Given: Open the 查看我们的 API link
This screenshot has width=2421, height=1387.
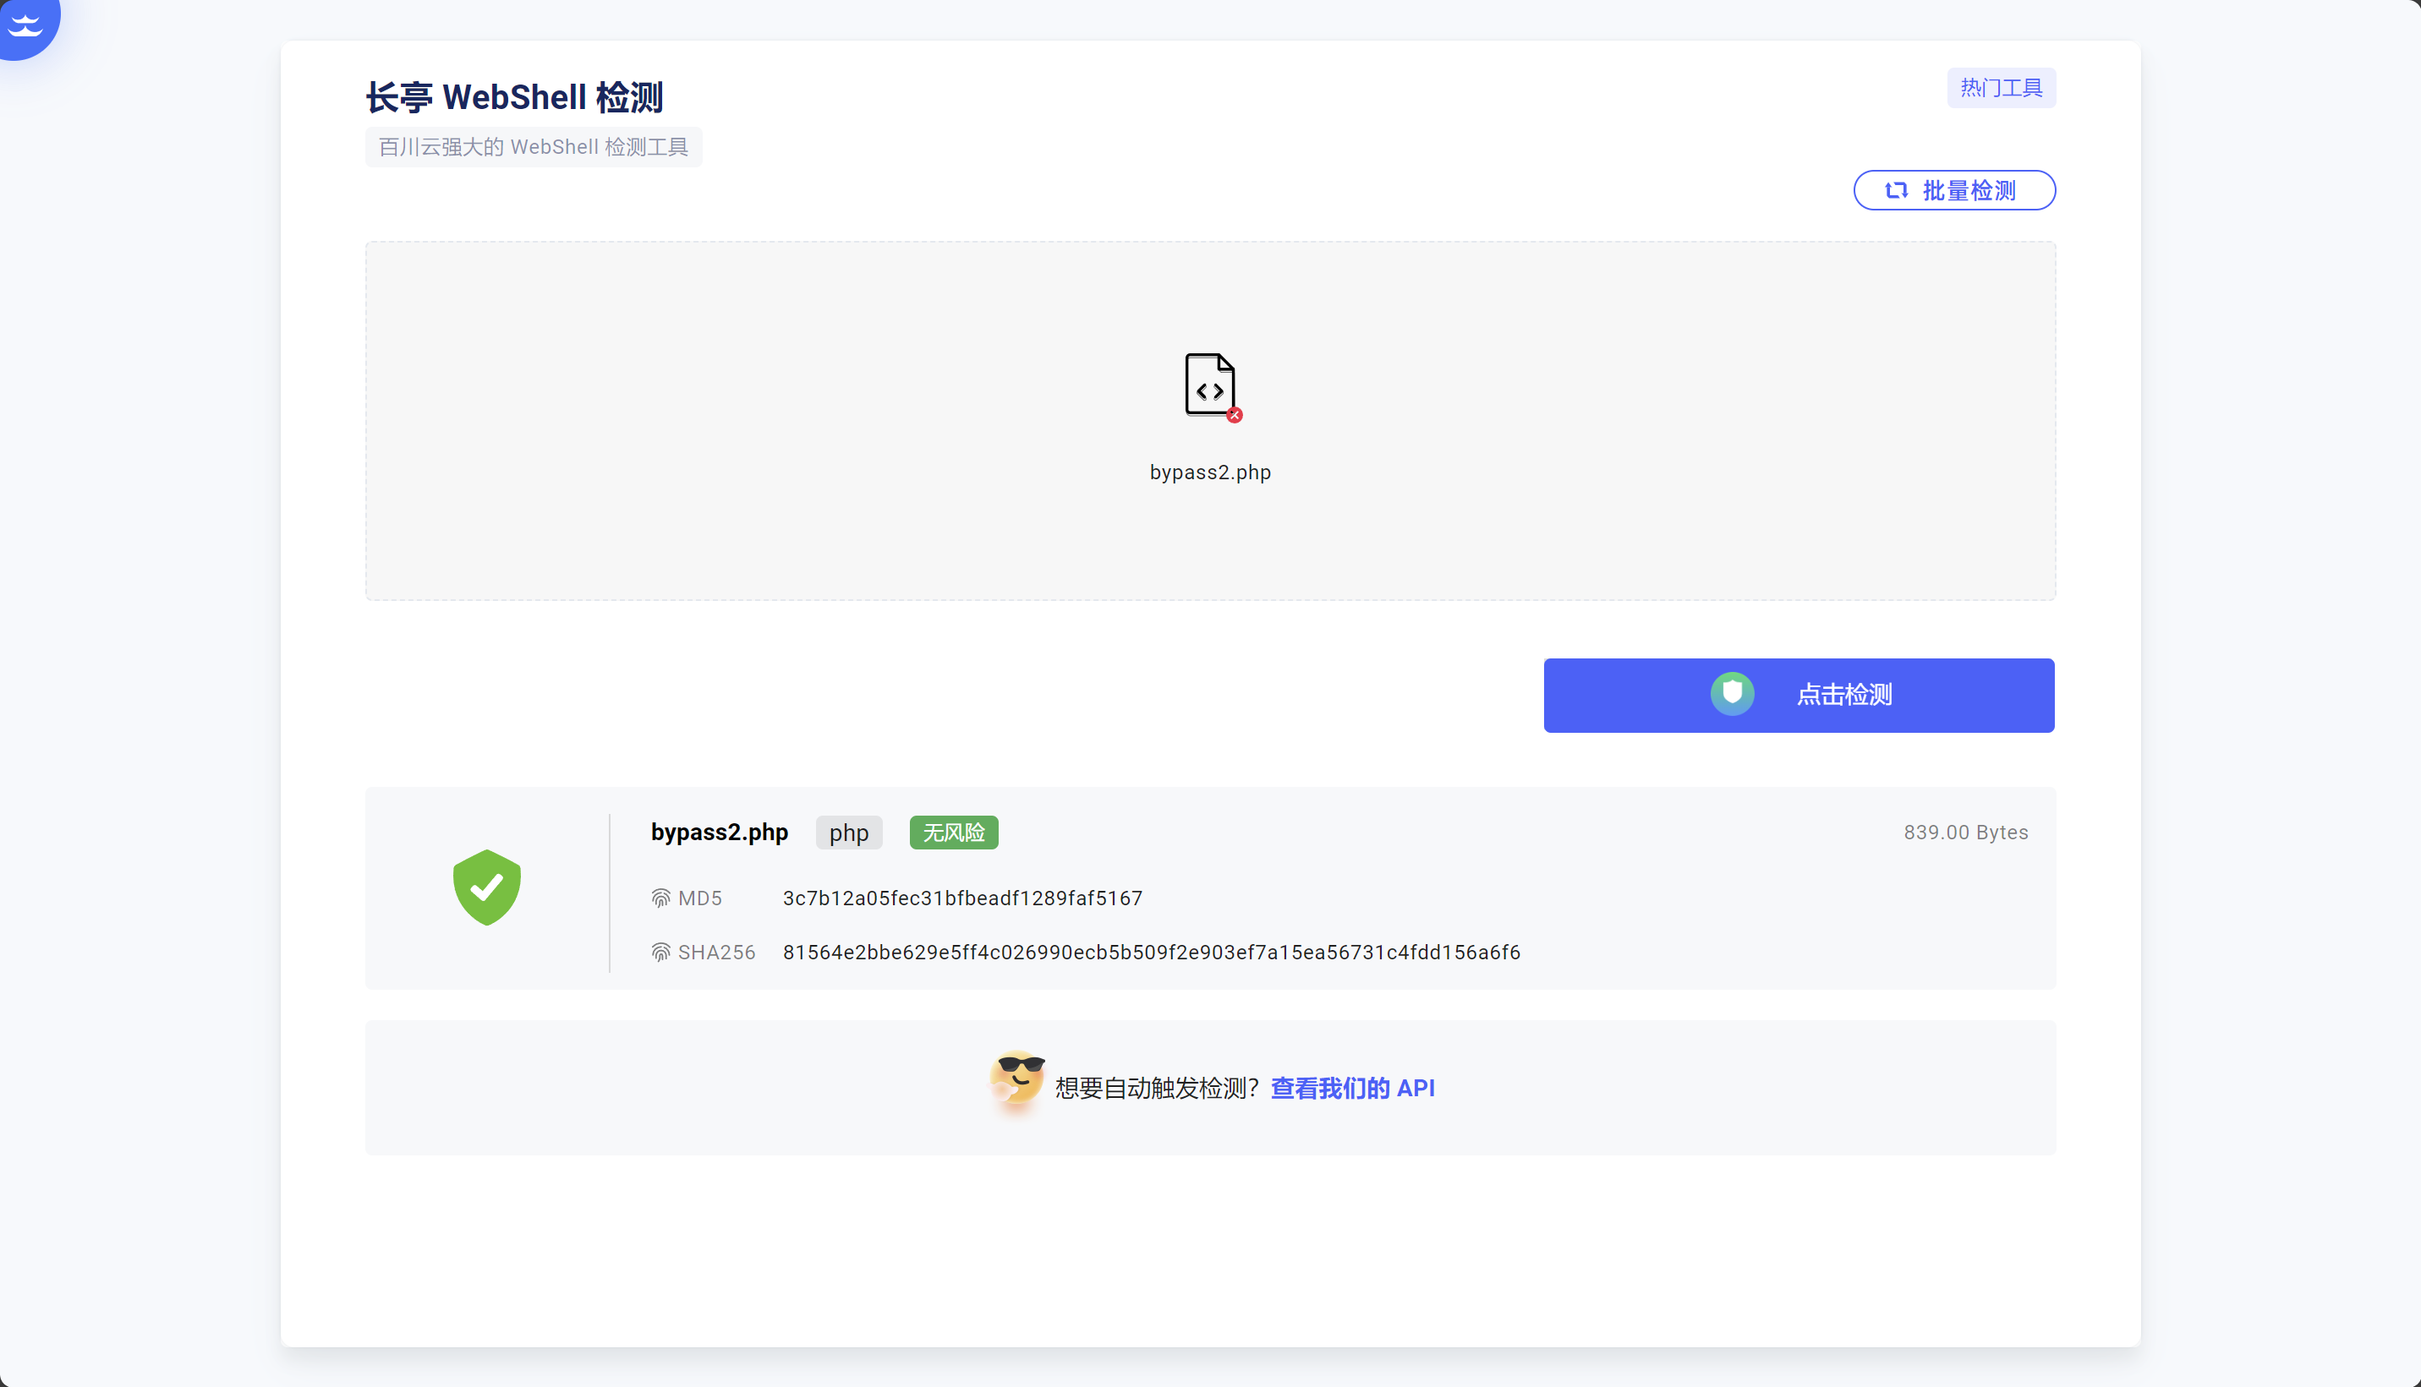Looking at the screenshot, I should pyautogui.click(x=1352, y=1088).
